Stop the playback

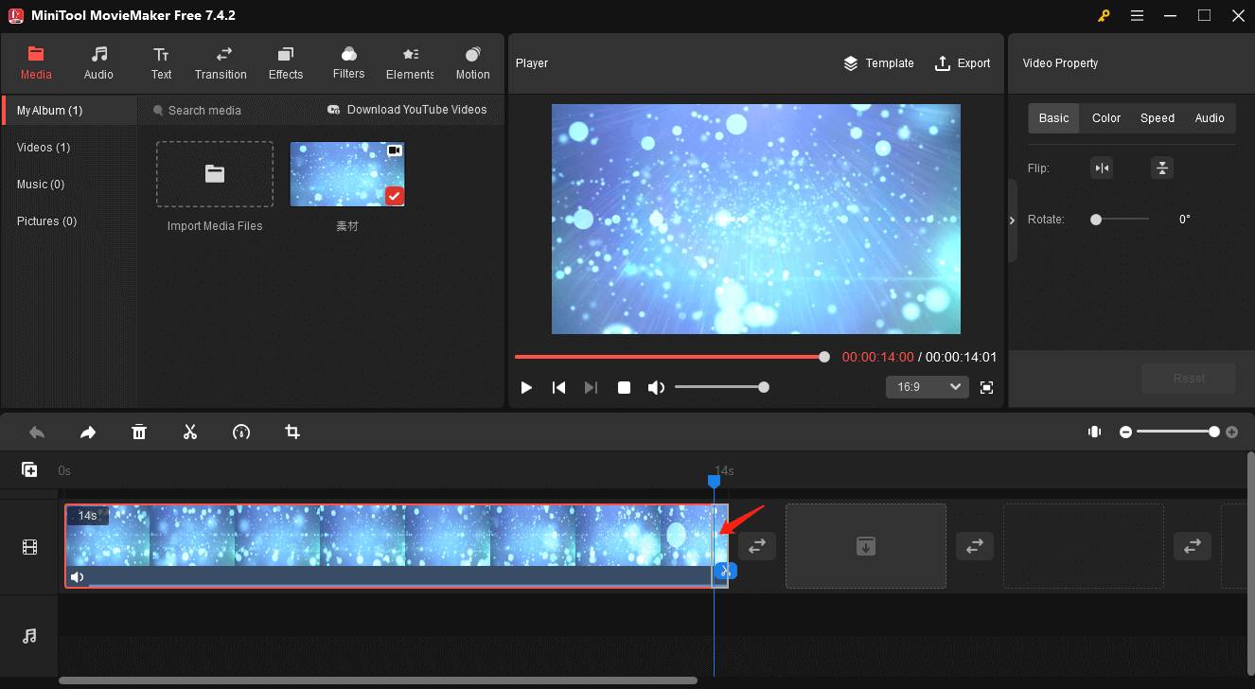(624, 387)
